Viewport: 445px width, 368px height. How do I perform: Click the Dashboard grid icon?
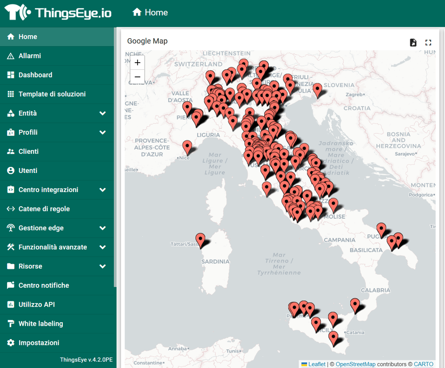[x=11, y=75]
